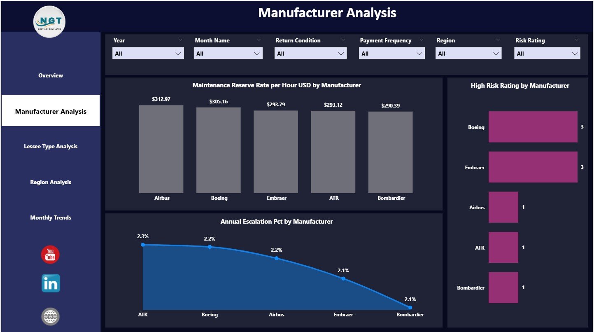This screenshot has height=332, width=594.
Task: Open the Region Analysis page
Action: coord(50,182)
